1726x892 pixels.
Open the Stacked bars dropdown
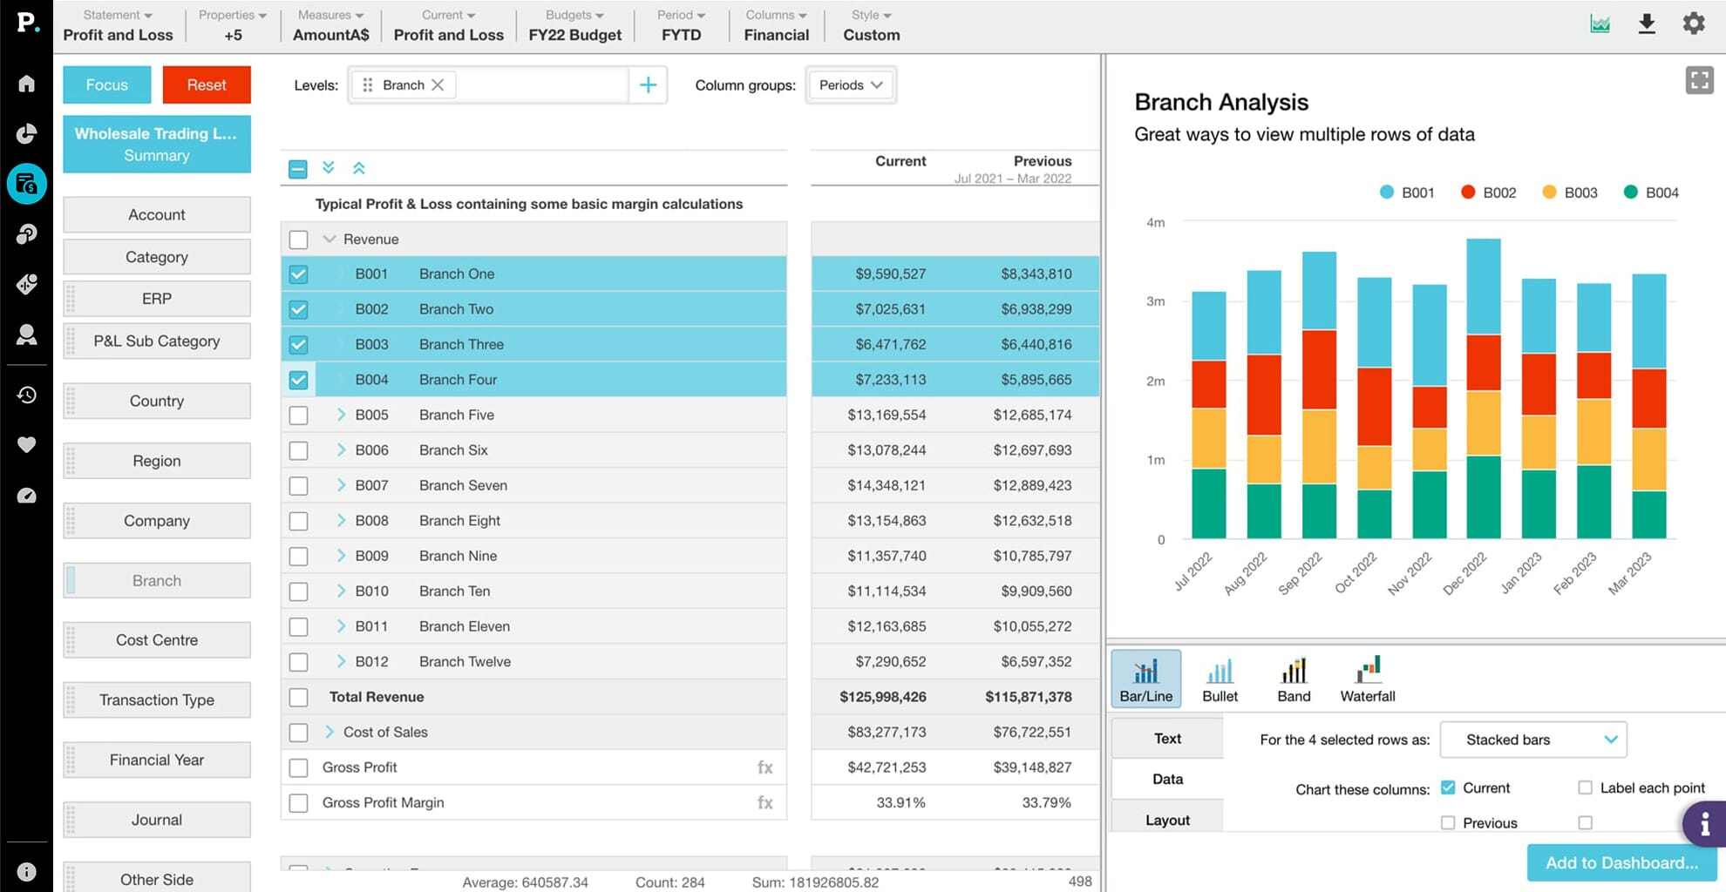click(x=1532, y=740)
